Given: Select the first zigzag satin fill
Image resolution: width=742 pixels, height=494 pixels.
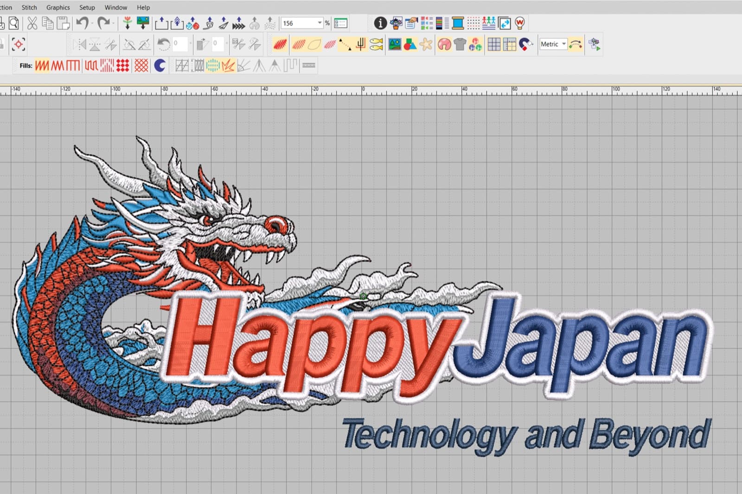Looking at the screenshot, I should [42, 66].
